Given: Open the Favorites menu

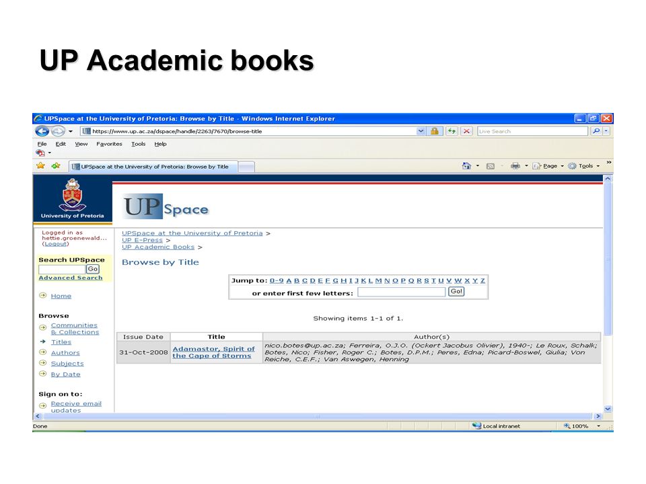Looking at the screenshot, I should click(x=109, y=144).
